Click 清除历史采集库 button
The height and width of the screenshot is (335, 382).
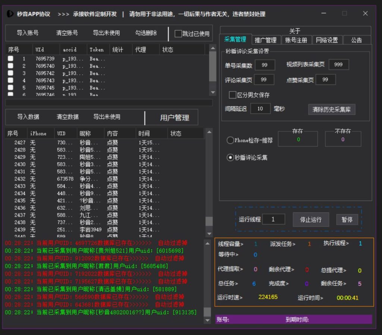pos(331,109)
